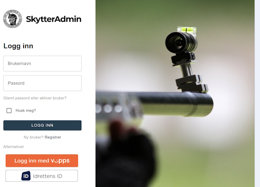Focus the Brukernavn input field
The image size is (260, 187).
(x=42, y=64)
